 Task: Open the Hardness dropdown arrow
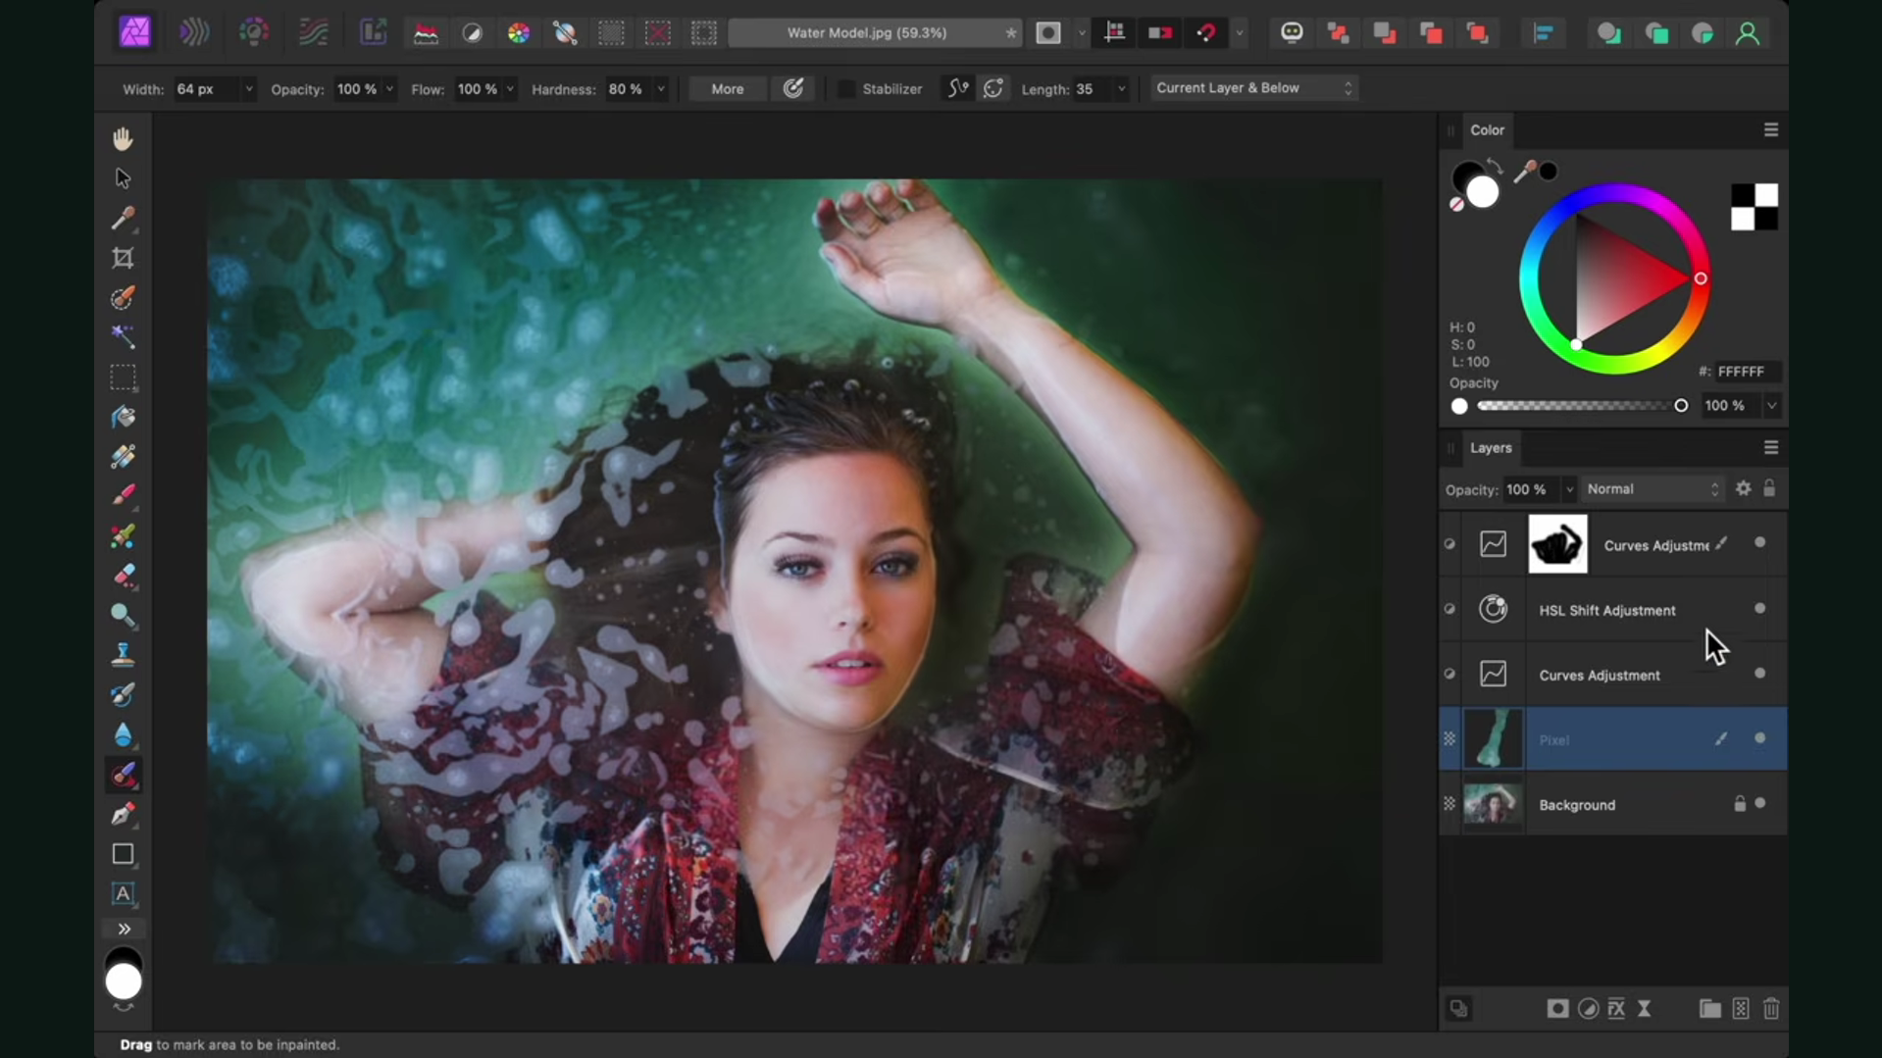point(661,89)
